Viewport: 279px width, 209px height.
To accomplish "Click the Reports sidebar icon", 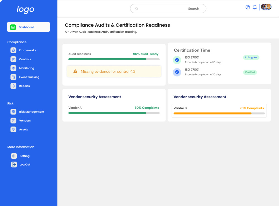I will (13, 86).
